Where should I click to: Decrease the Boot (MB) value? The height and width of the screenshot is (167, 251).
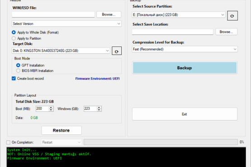pos(51,110)
